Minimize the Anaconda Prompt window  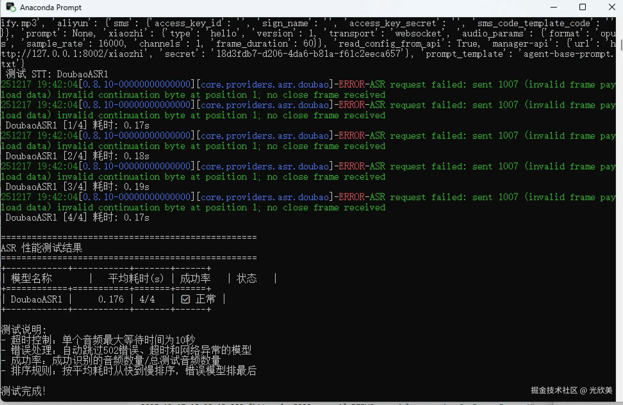(553, 7)
